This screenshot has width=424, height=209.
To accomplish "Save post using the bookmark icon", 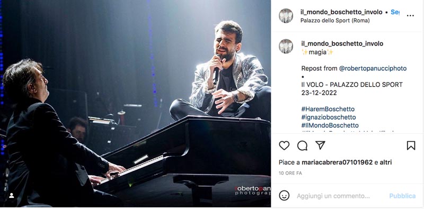I will point(411,146).
